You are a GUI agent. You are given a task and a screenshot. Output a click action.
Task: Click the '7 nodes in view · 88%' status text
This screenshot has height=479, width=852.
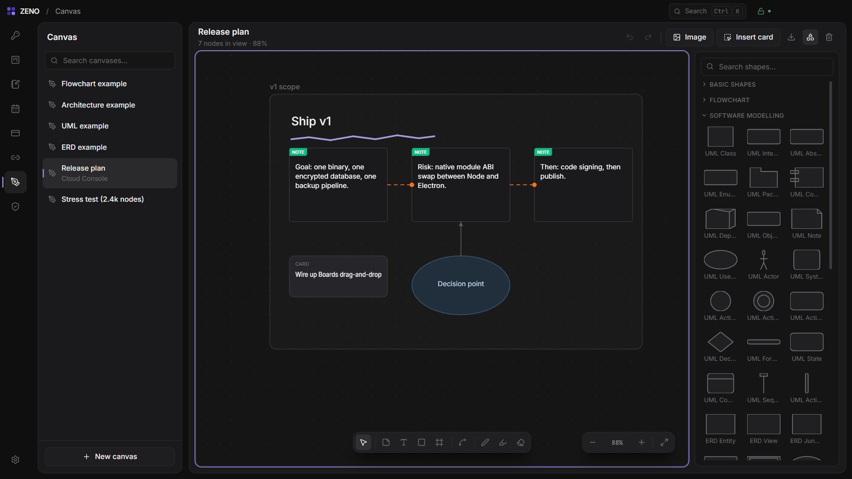coord(232,44)
